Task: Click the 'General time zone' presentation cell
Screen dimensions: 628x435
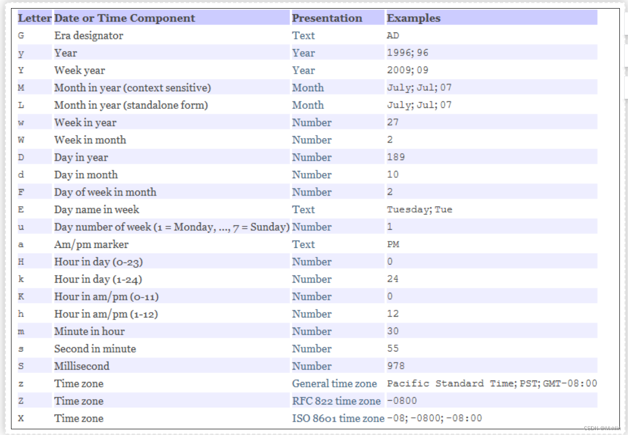Action: coord(334,383)
